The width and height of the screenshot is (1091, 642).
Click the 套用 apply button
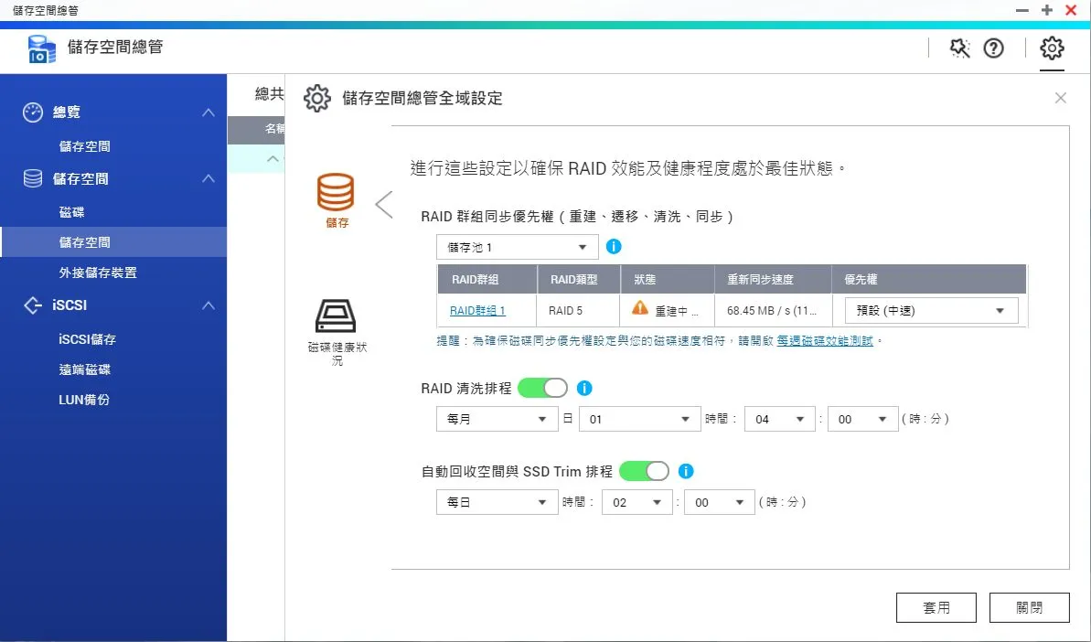[x=936, y=608]
